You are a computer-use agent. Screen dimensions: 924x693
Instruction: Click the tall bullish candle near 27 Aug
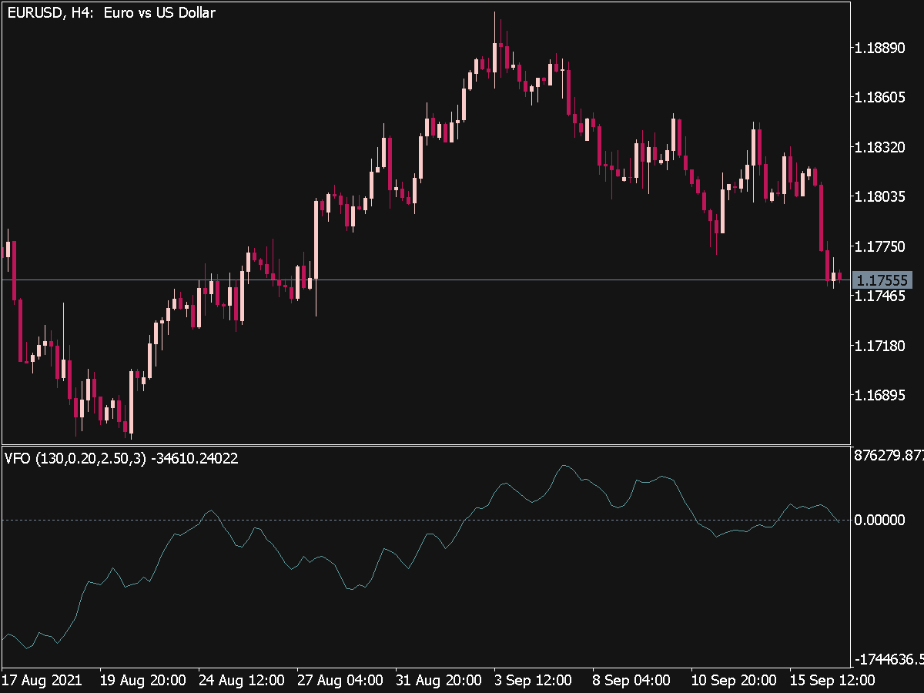(x=316, y=239)
